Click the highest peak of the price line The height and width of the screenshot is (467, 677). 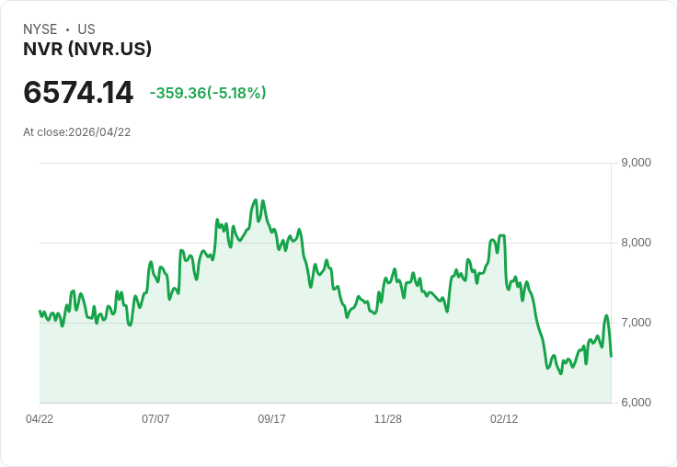click(255, 199)
